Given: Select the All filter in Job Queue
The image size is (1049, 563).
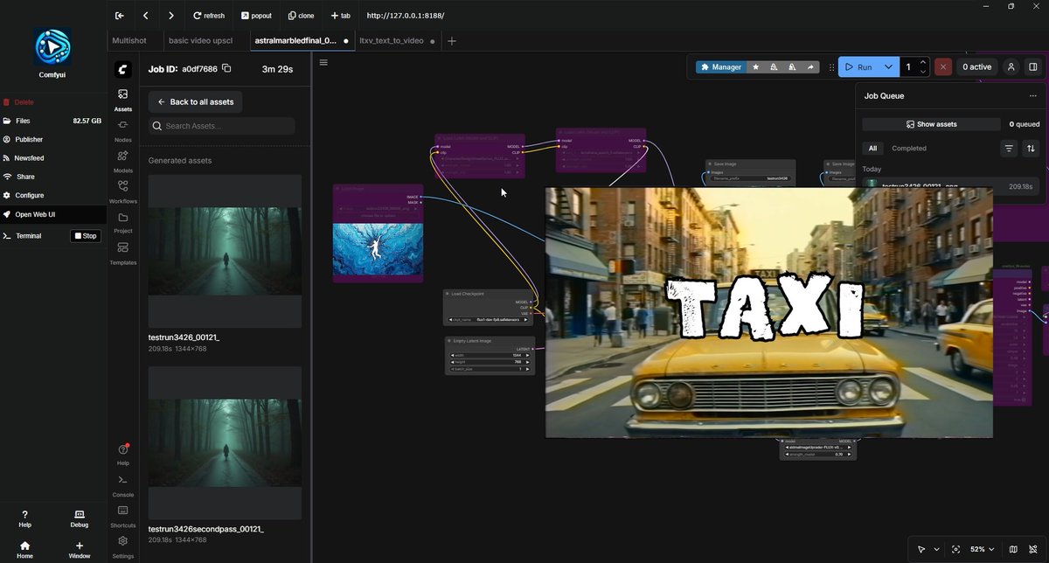Looking at the screenshot, I should 872,149.
